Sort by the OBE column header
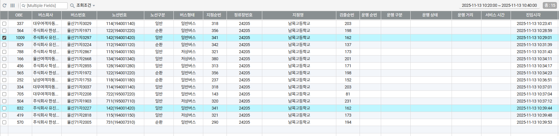 [x=19, y=15]
